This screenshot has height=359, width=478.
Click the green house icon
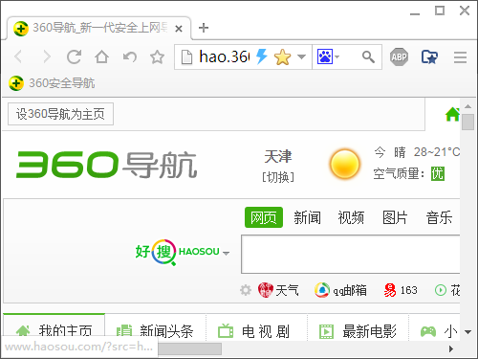(452, 114)
